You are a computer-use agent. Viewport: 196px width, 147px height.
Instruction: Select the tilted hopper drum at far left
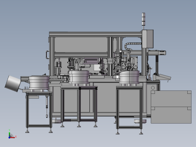pos(12,83)
